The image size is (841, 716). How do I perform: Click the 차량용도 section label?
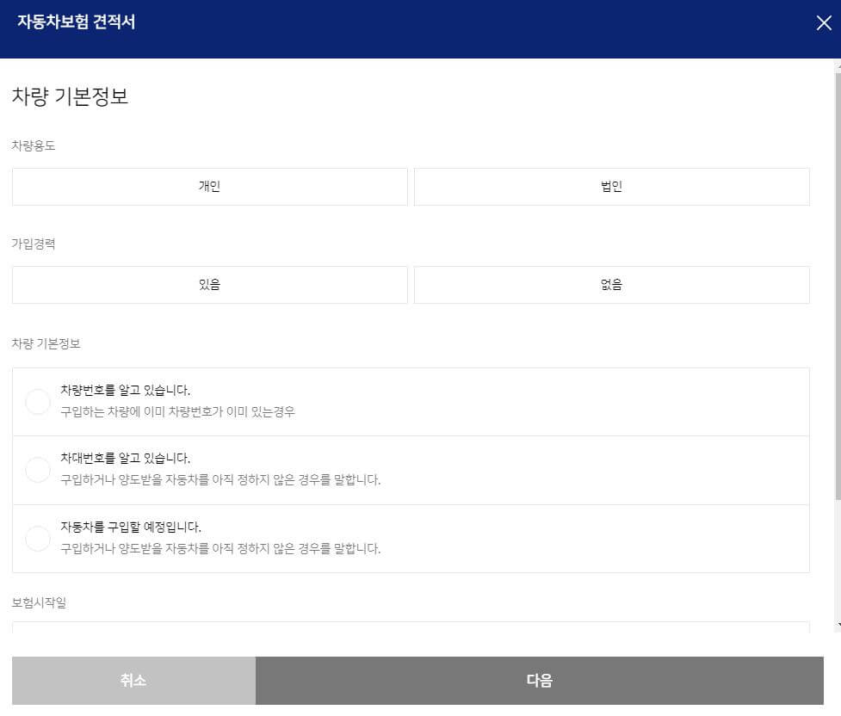point(34,145)
